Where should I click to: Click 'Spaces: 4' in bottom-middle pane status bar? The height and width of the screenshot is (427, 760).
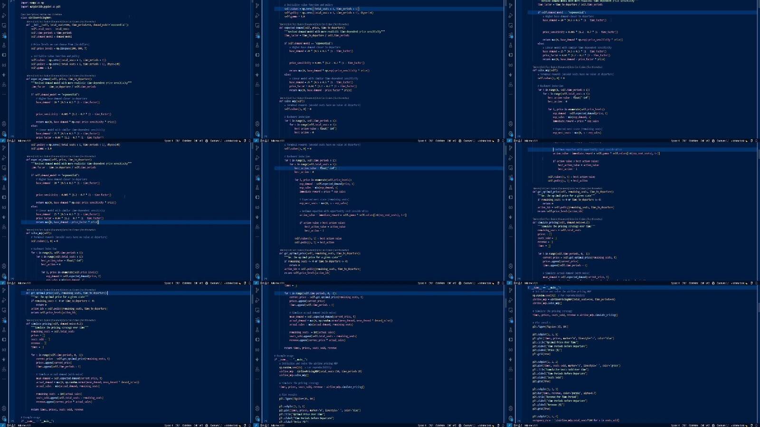422,426
